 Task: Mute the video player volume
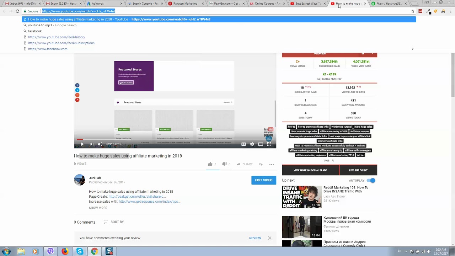coord(100,144)
